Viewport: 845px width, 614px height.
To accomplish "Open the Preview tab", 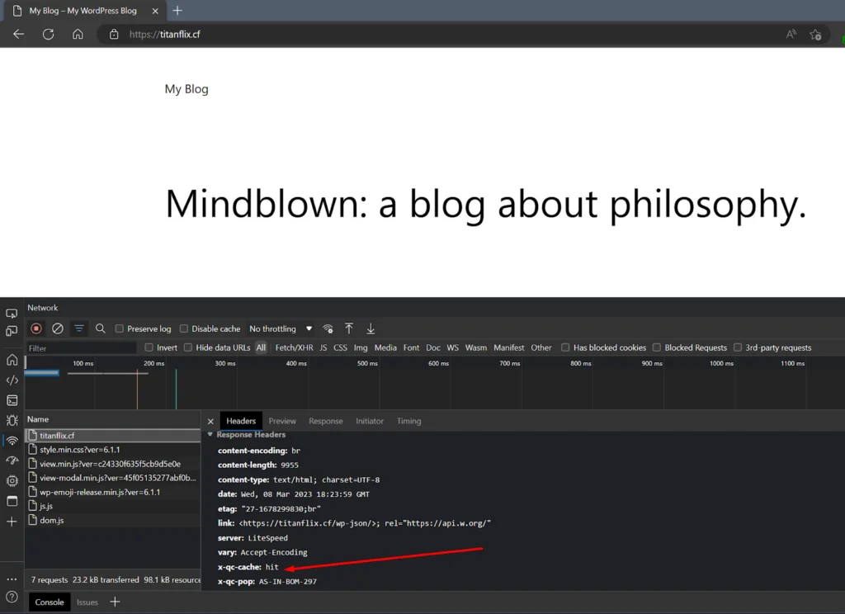I will point(282,421).
